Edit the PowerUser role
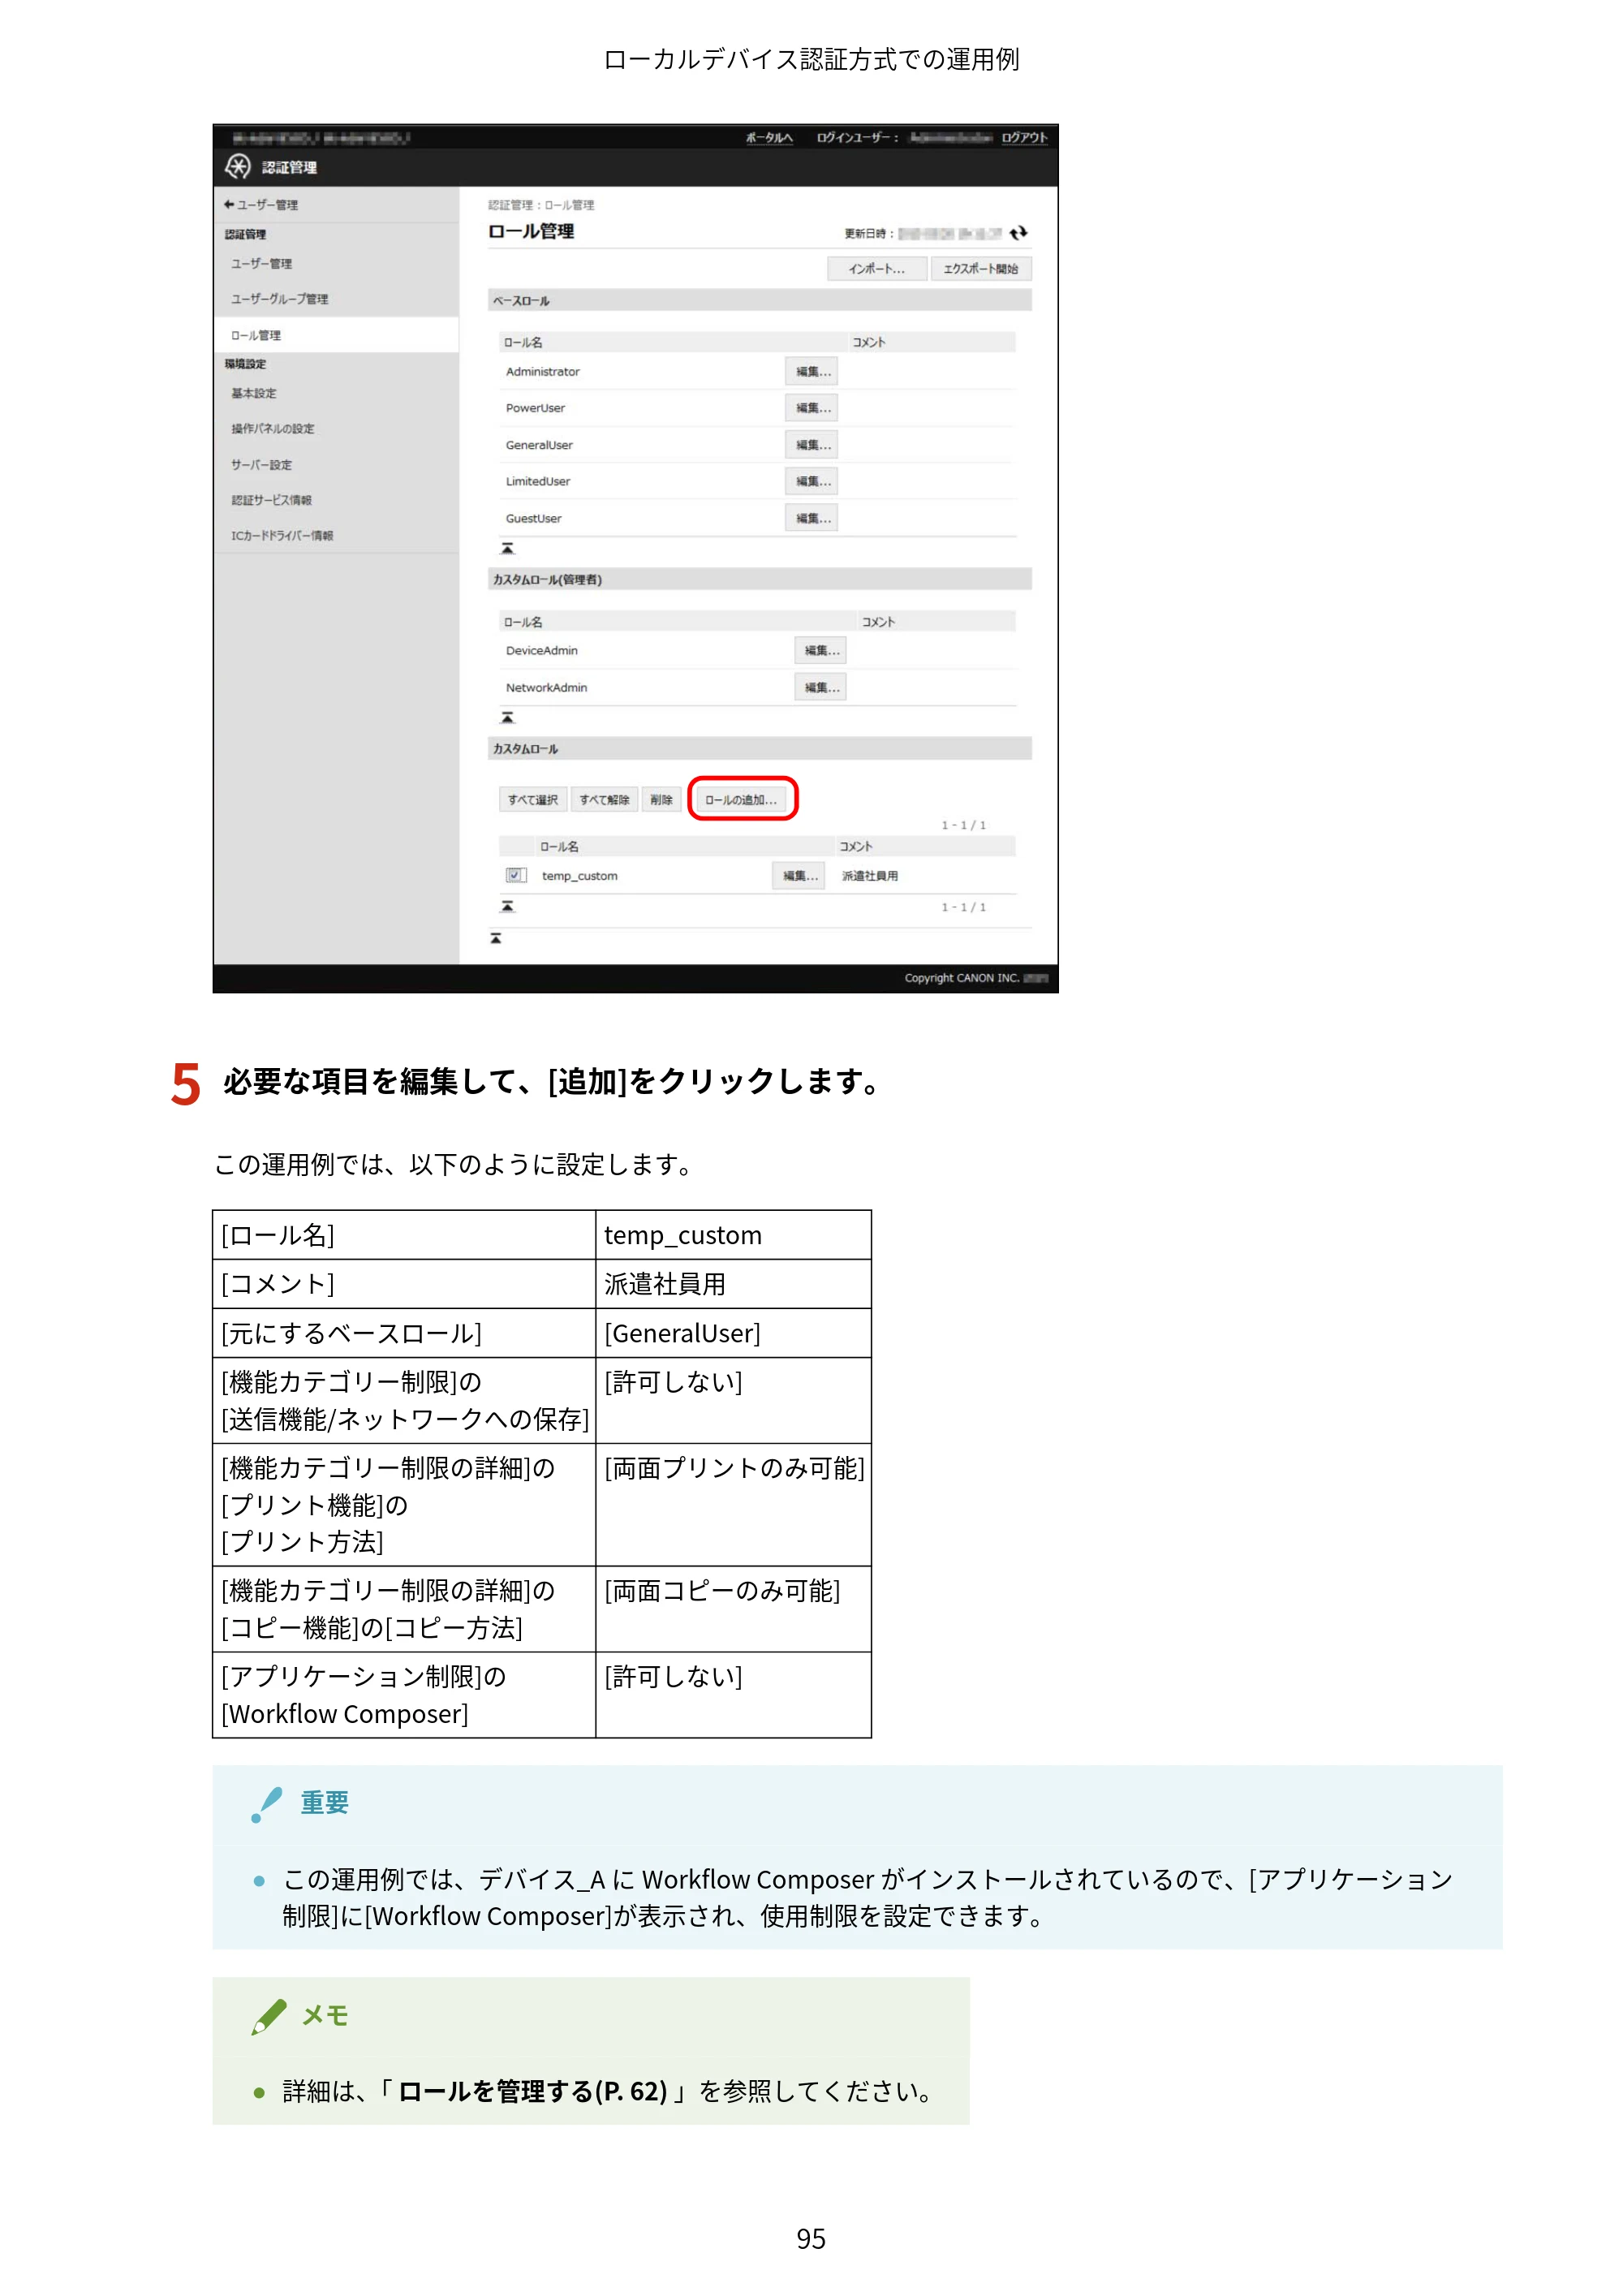Screen dimensions: 1623x2296 [x=812, y=408]
